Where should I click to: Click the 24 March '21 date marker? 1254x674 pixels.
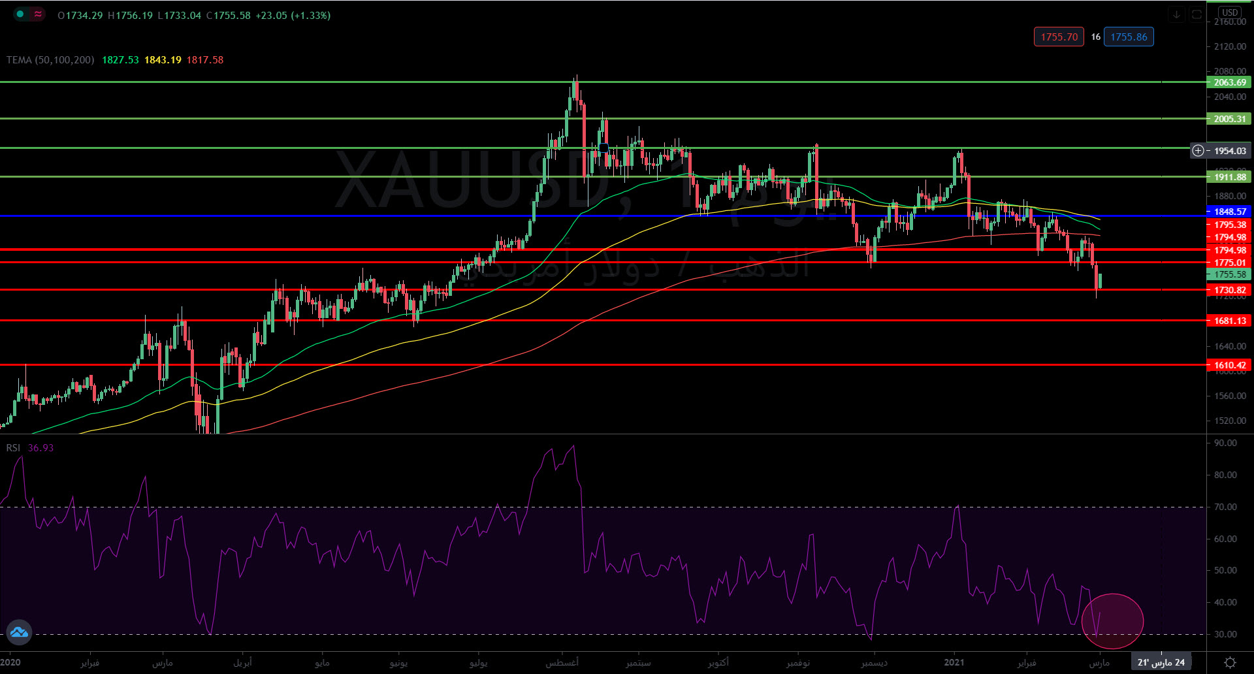click(x=1161, y=662)
